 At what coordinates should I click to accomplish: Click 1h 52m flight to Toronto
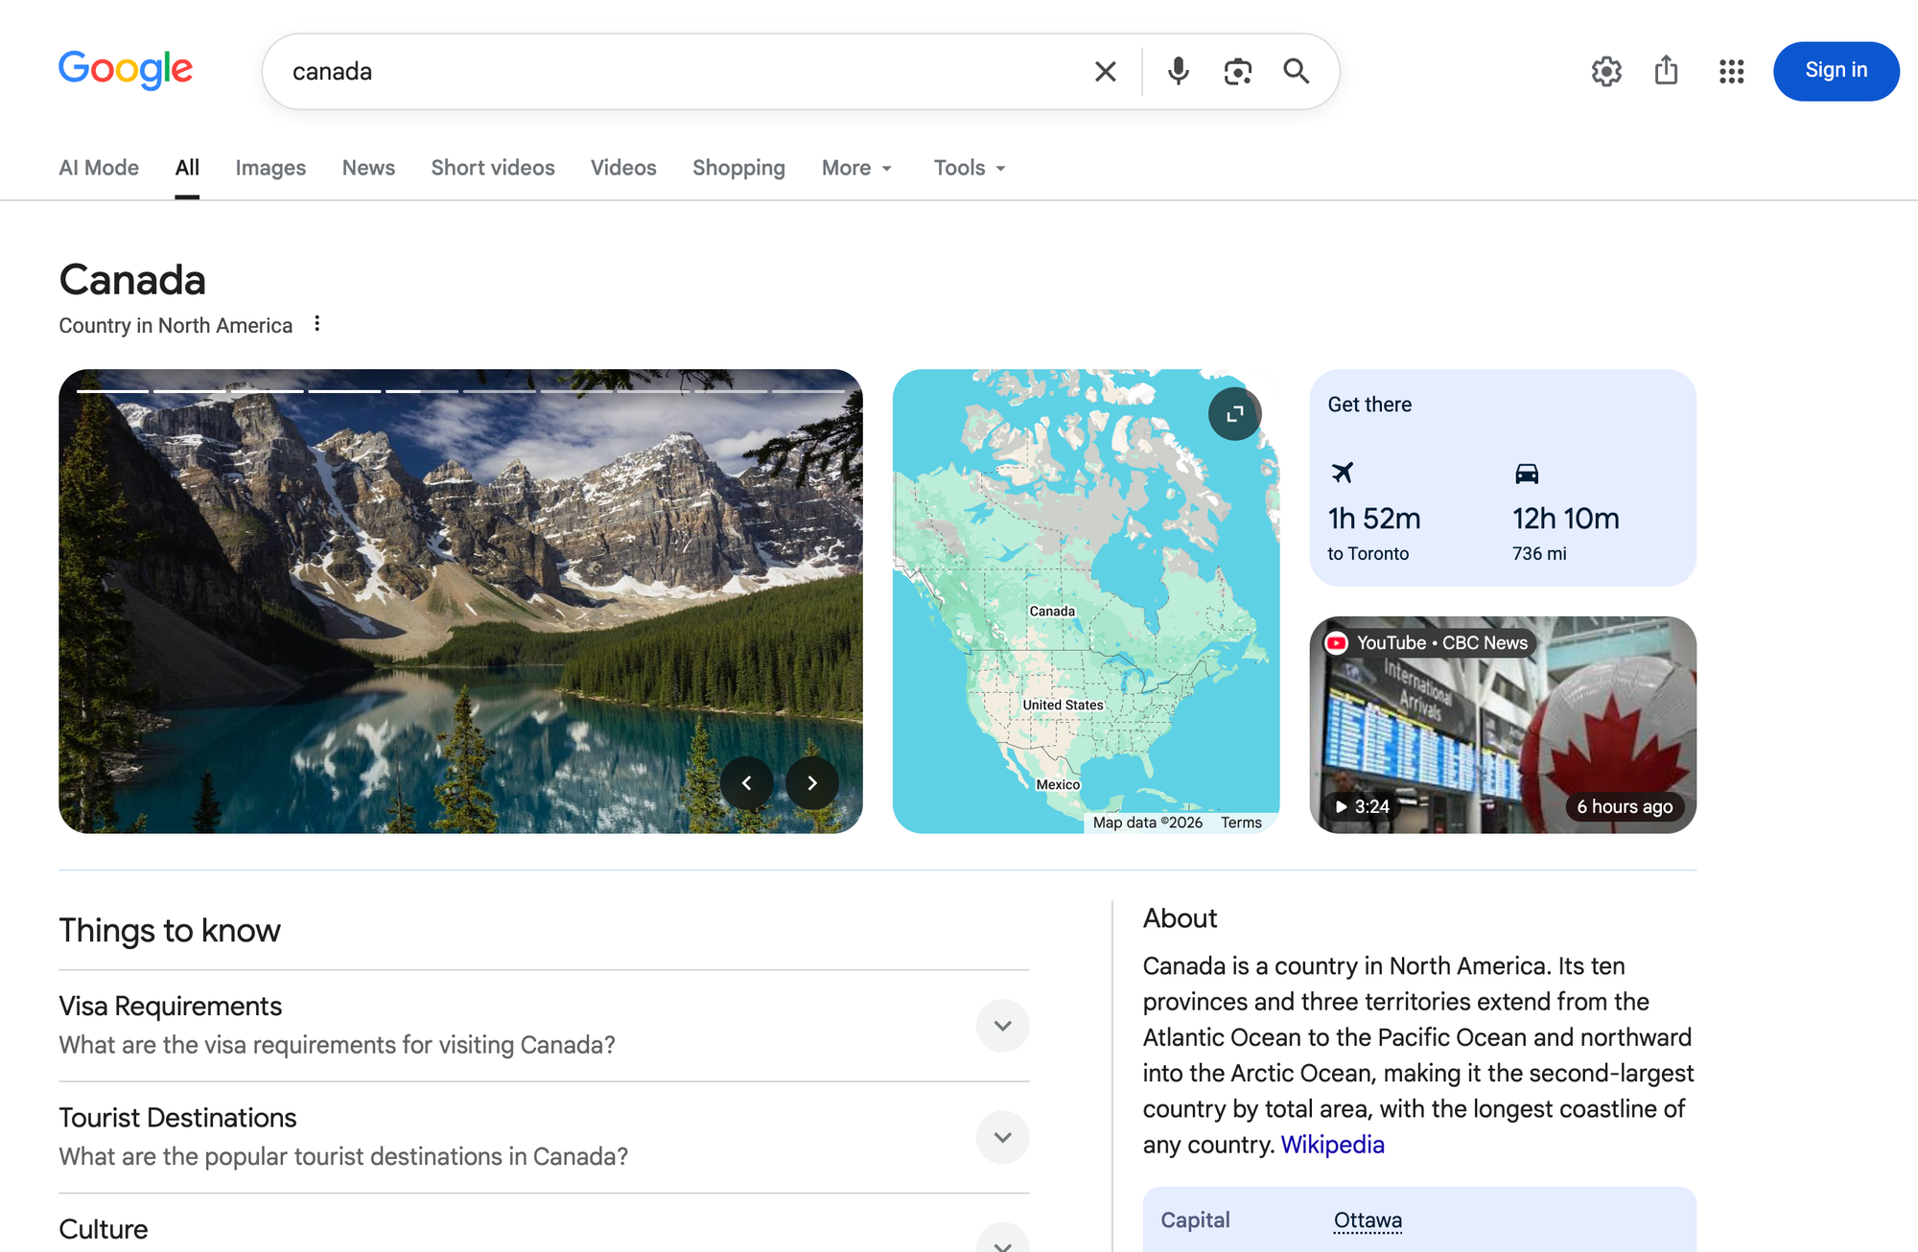coord(1374,519)
